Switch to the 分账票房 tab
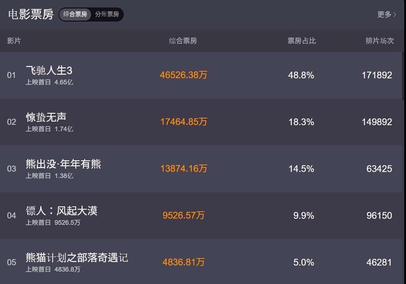 (107, 14)
